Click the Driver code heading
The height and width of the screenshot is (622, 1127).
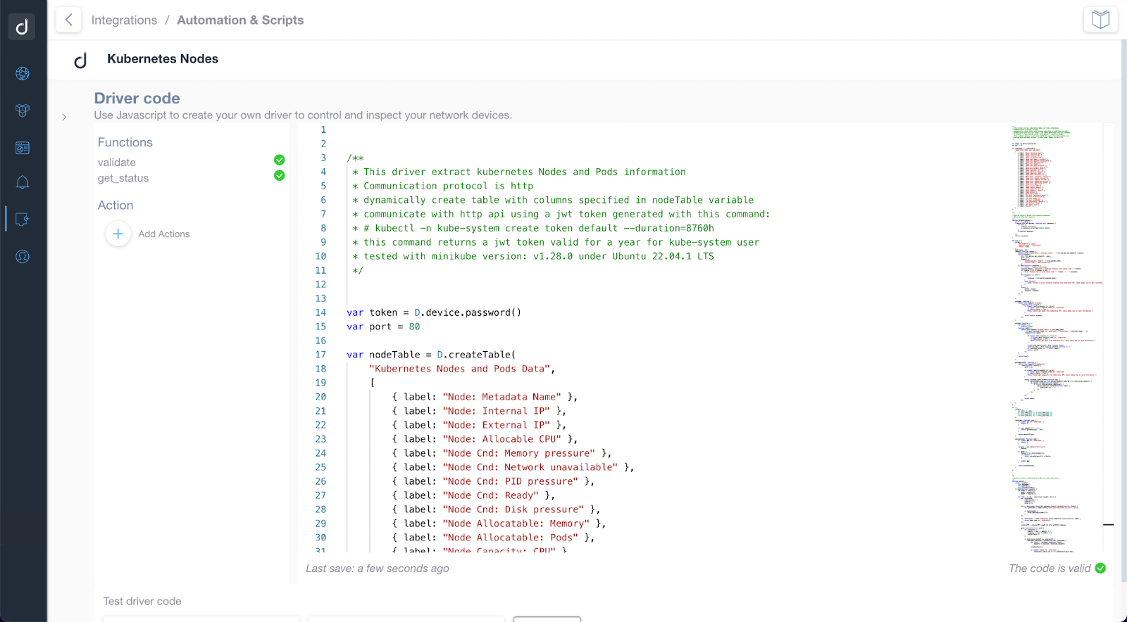tap(137, 99)
